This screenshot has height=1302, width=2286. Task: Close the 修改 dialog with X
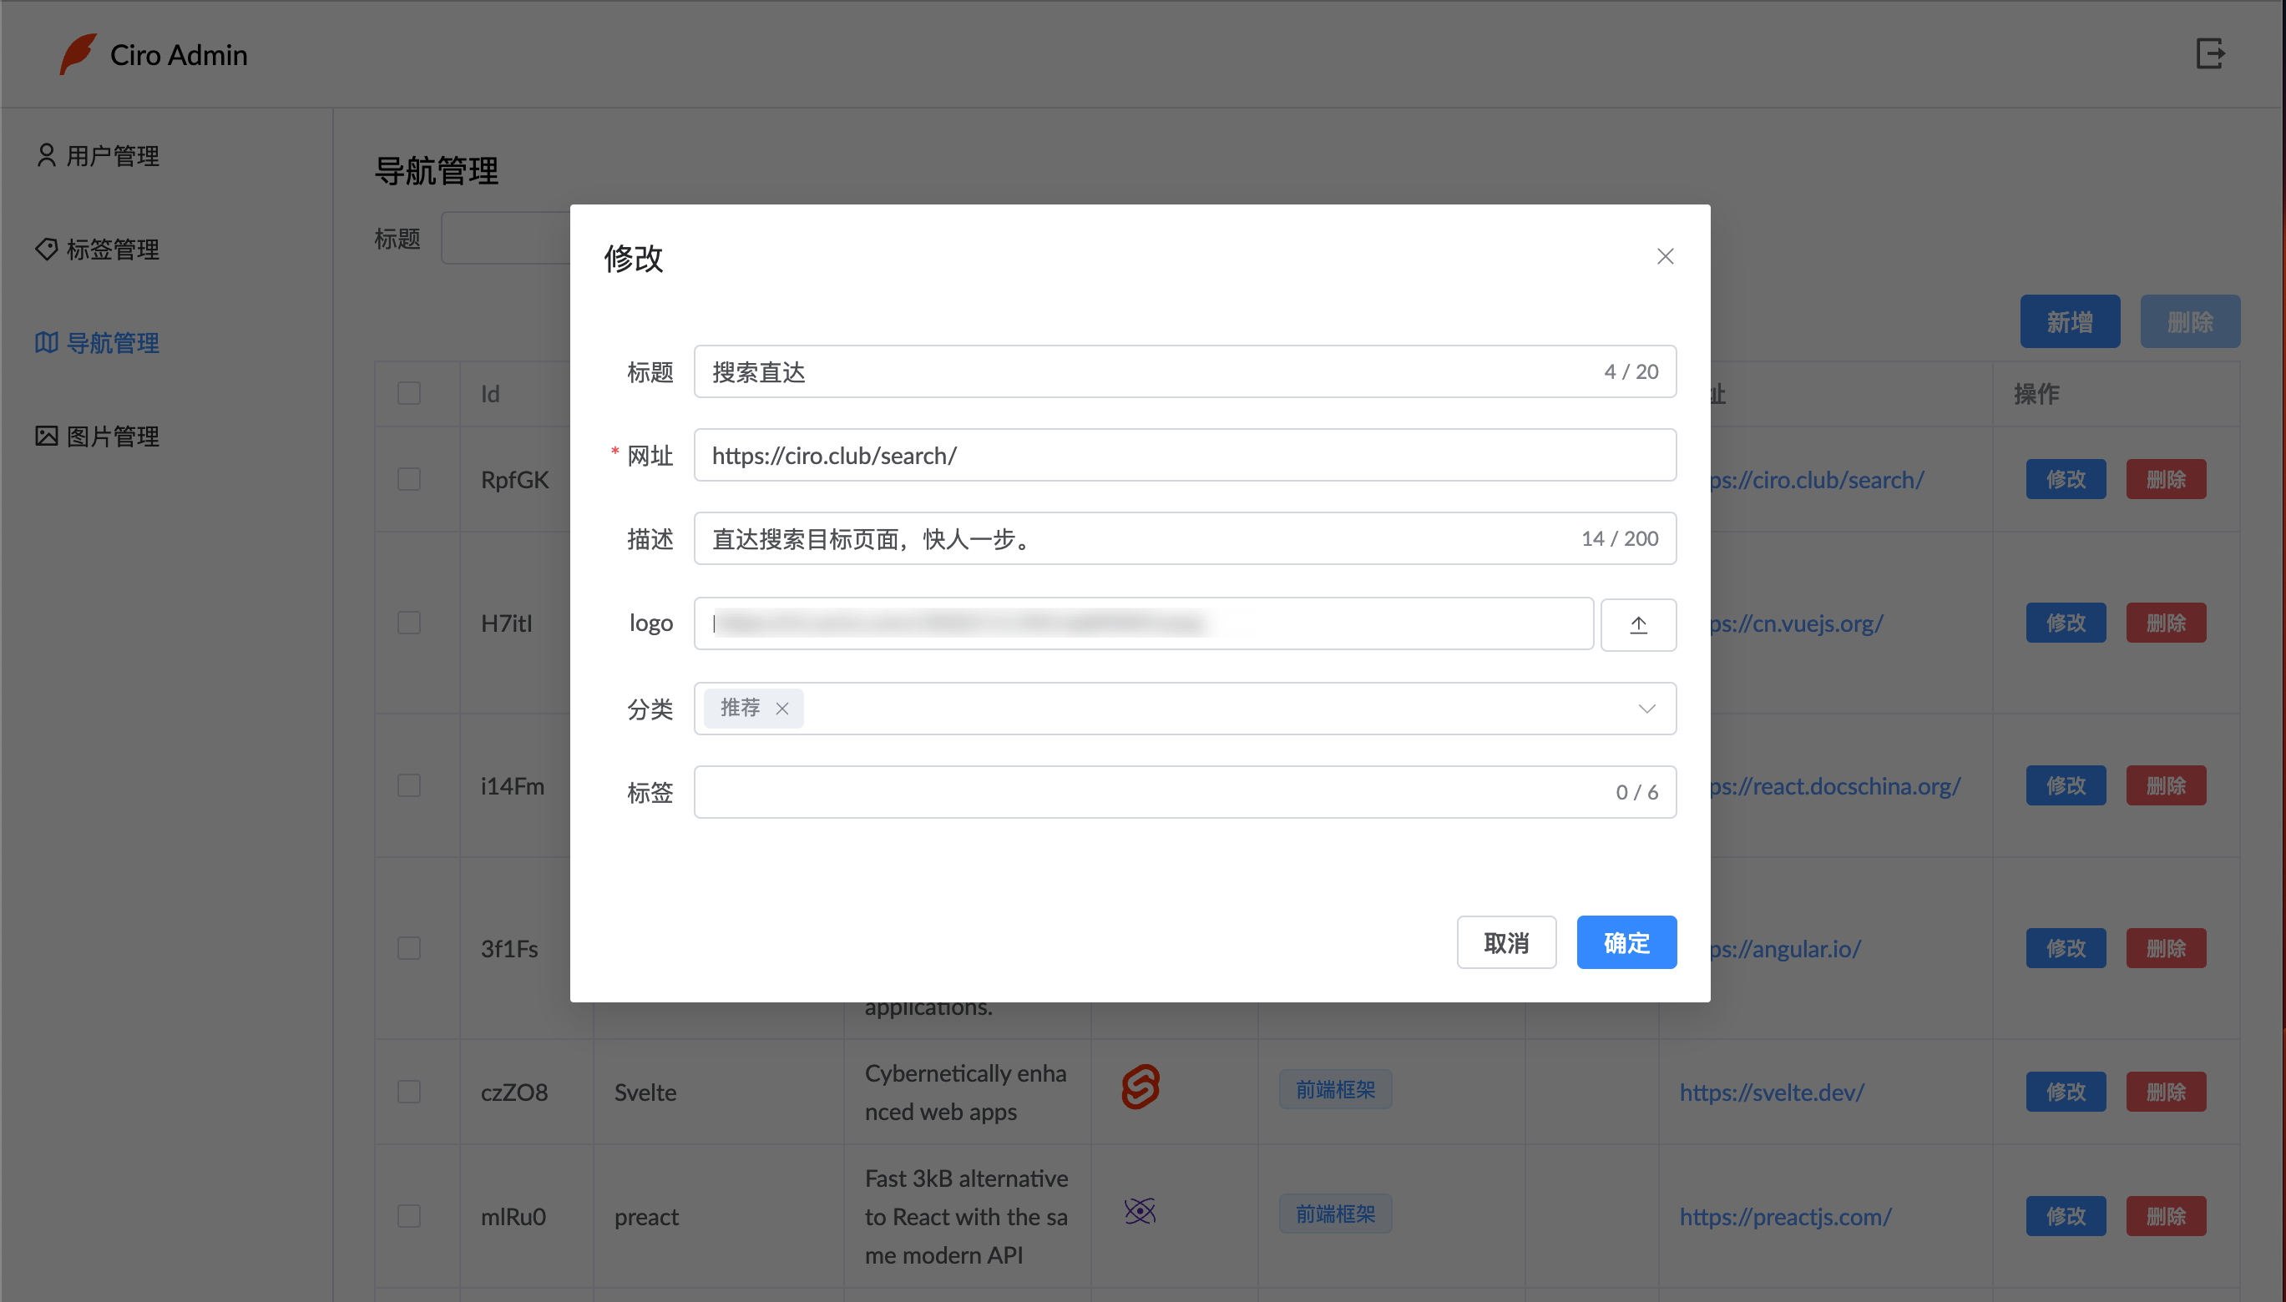point(1665,257)
